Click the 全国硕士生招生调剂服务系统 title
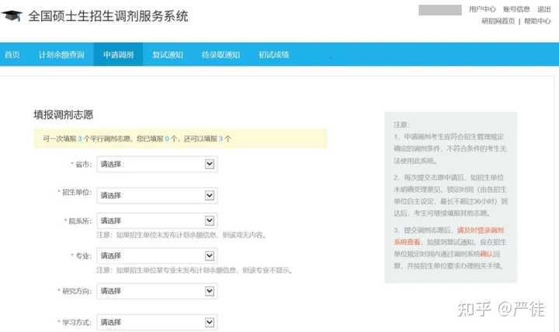Image resolution: width=559 pixels, height=332 pixels. pyautogui.click(x=108, y=16)
